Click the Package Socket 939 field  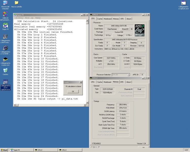(119, 32)
